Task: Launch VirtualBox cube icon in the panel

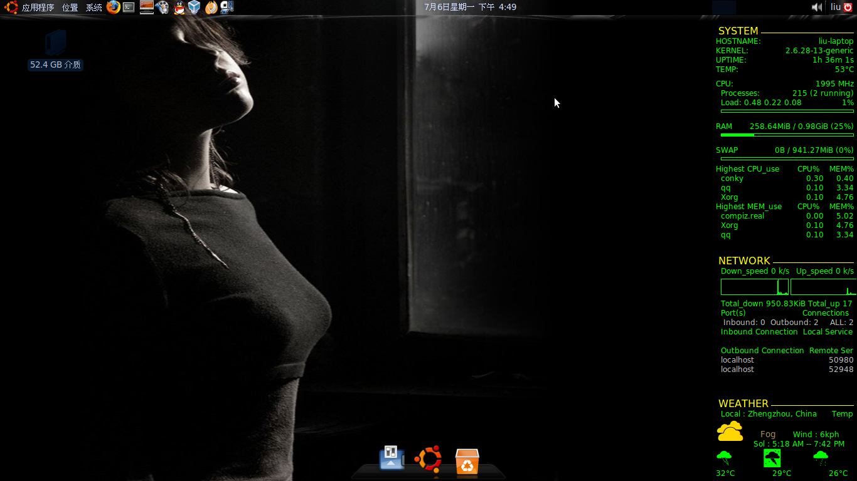Action: tap(194, 8)
